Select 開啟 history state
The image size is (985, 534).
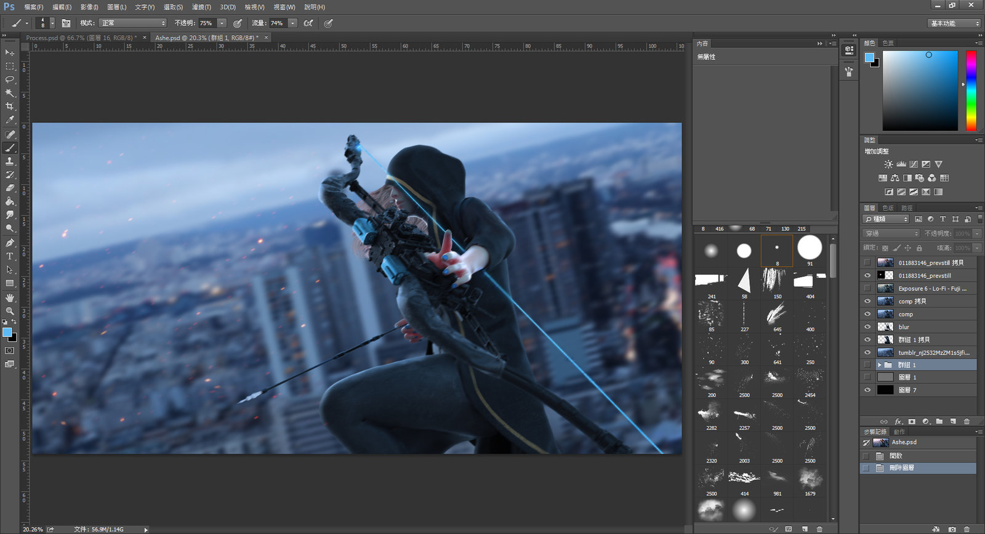[x=918, y=456]
